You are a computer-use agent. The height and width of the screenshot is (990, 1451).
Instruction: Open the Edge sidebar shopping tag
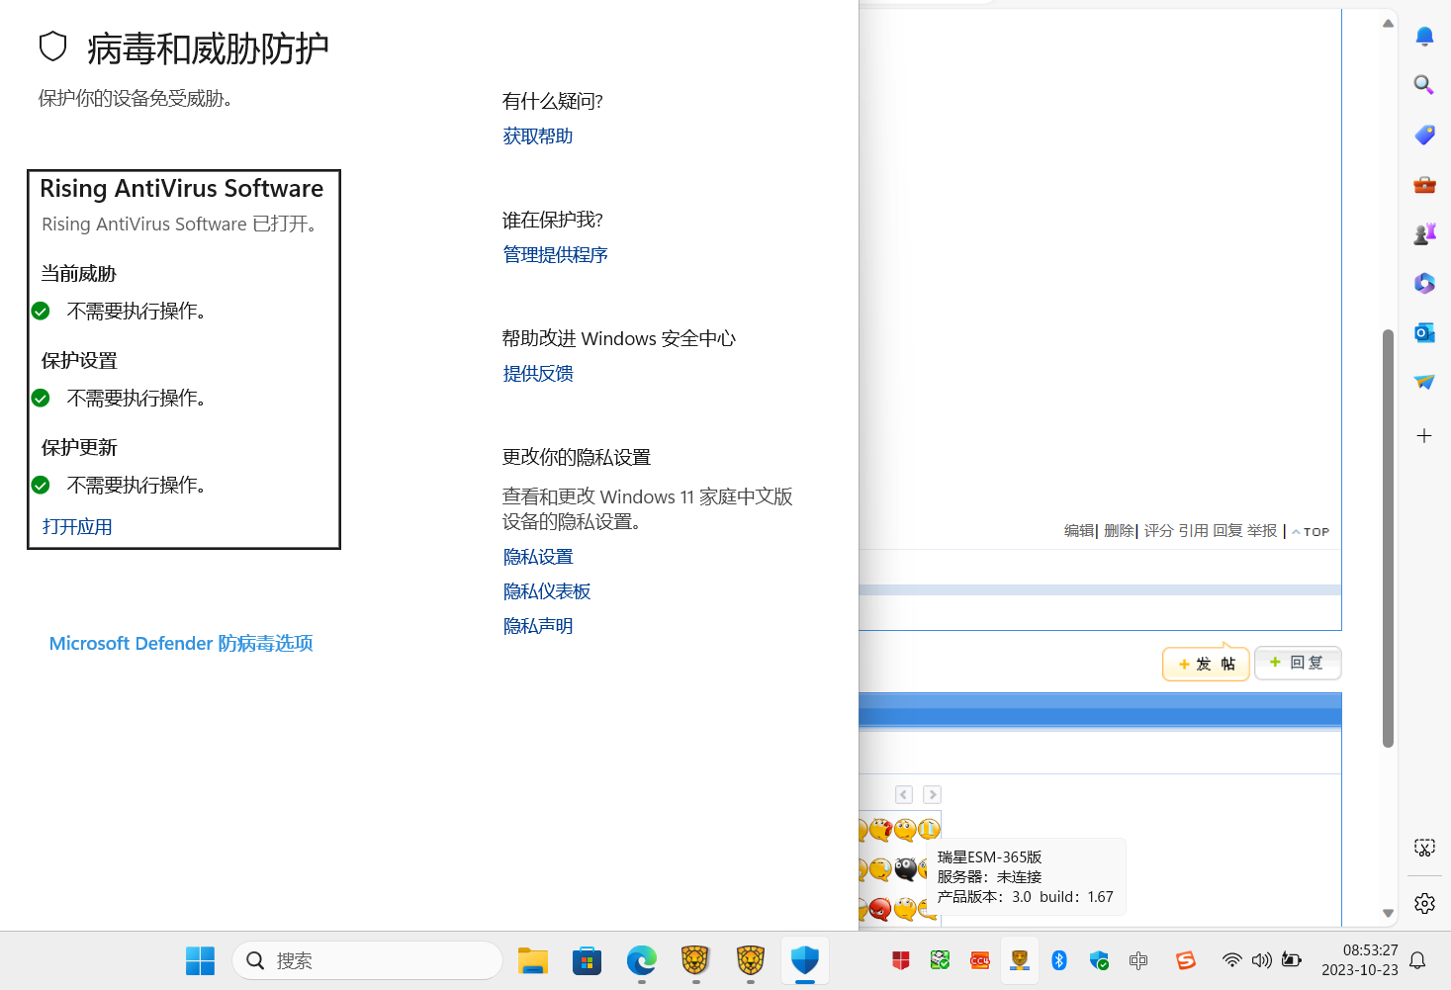coord(1424,135)
